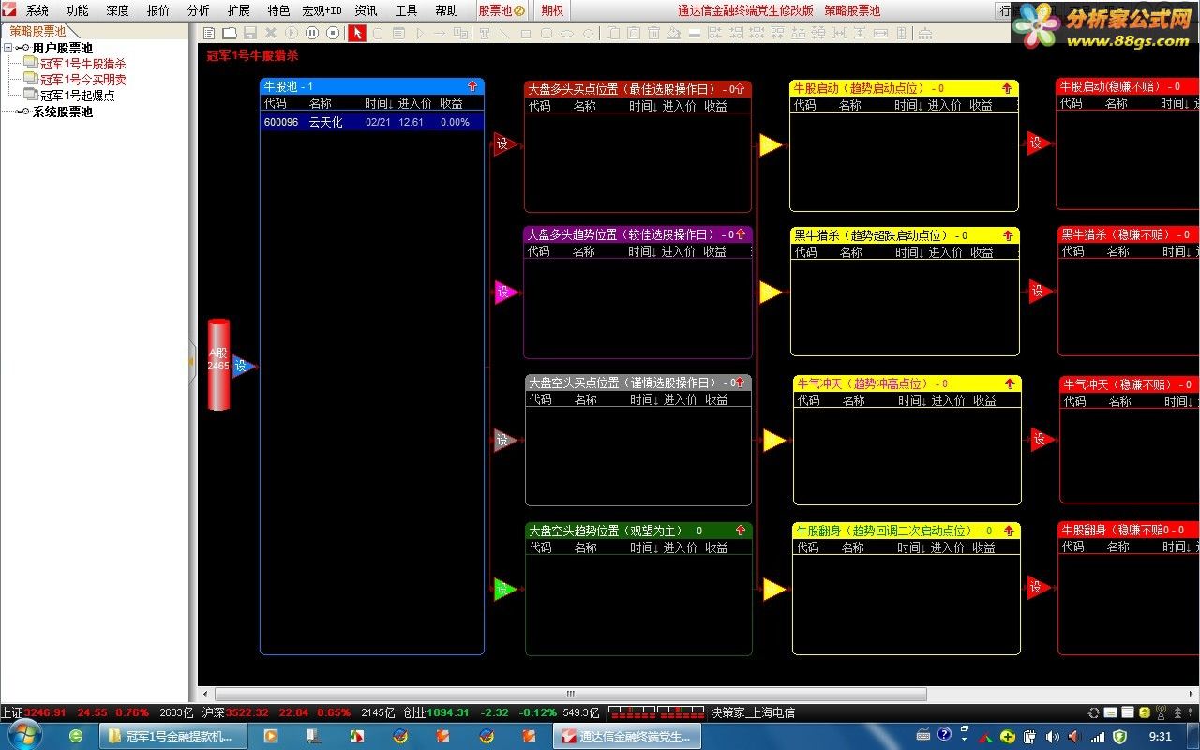Select the text T tool in toolbar
This screenshot has height=750, width=1200.
(485, 33)
